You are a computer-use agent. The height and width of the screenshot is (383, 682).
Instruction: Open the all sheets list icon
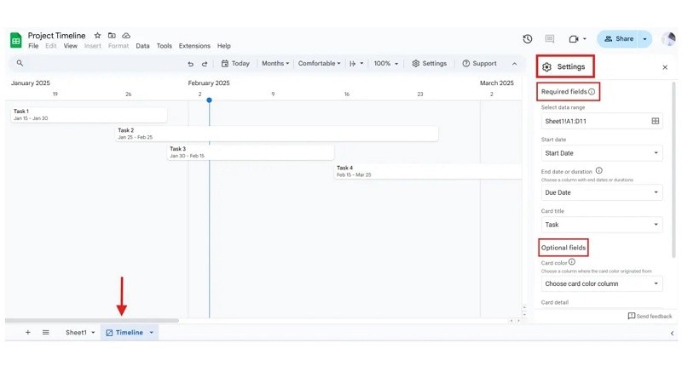(46, 333)
